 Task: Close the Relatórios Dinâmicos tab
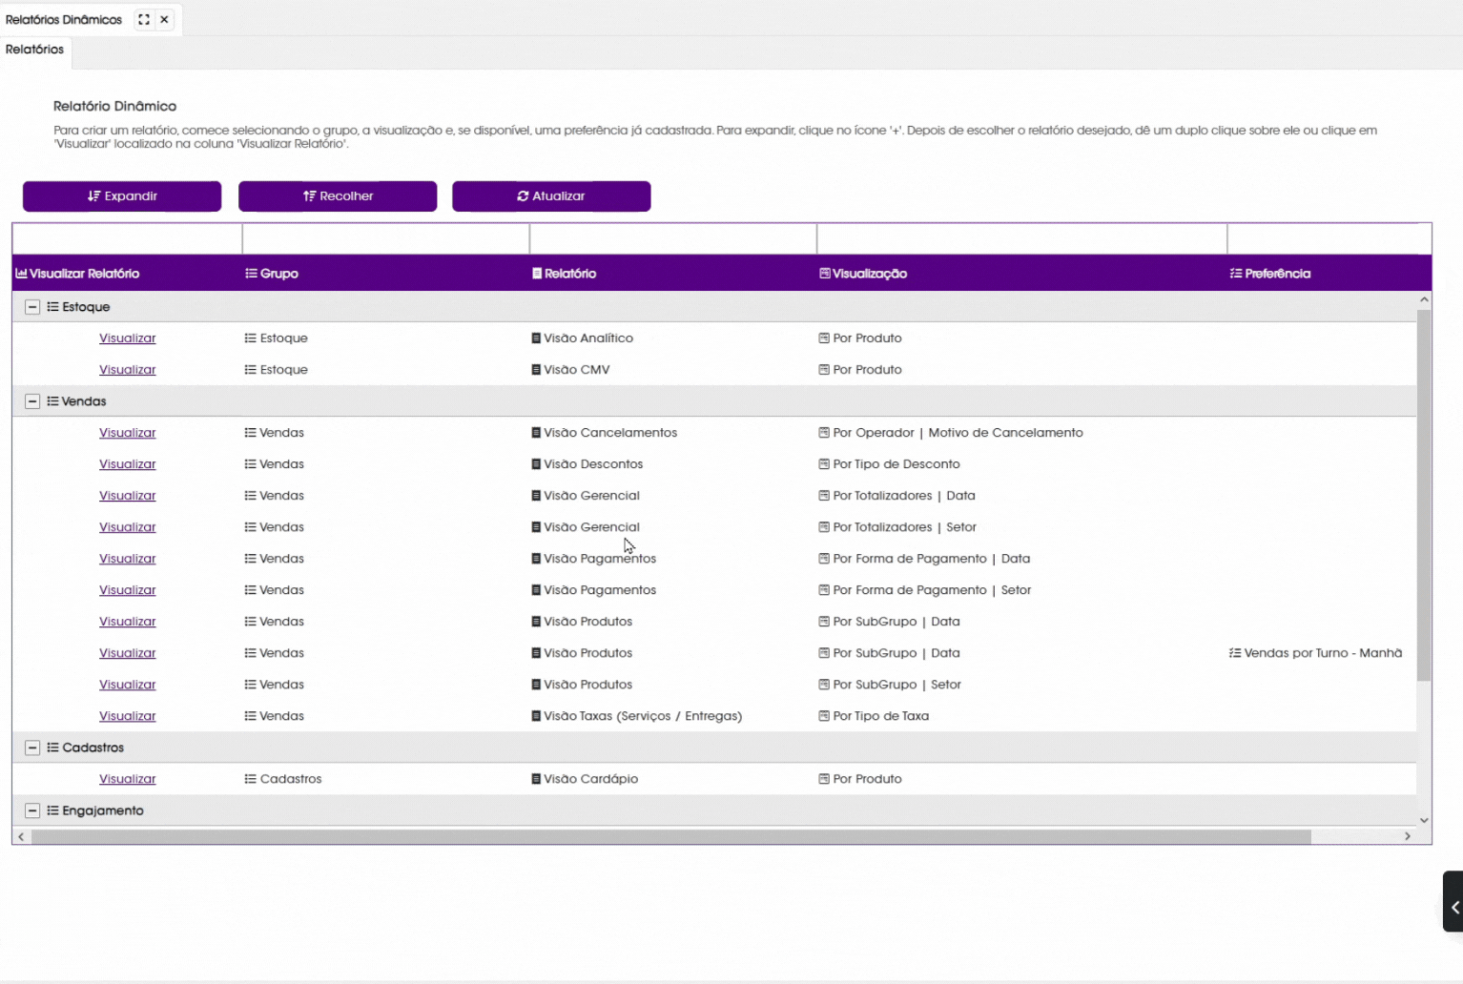click(x=164, y=19)
